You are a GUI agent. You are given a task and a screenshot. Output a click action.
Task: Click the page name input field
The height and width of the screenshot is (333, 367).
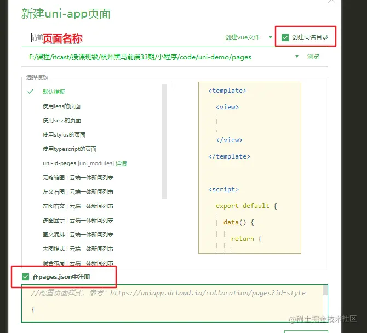(122, 37)
